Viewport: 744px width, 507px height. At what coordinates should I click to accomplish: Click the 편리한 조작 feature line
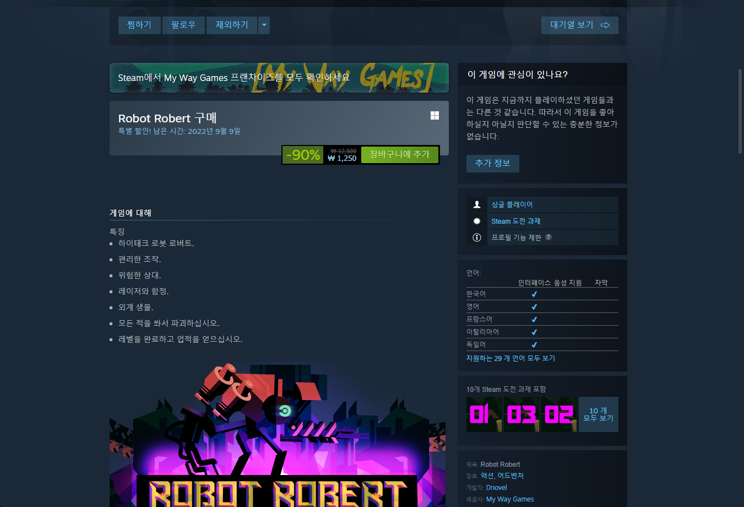[x=140, y=259]
